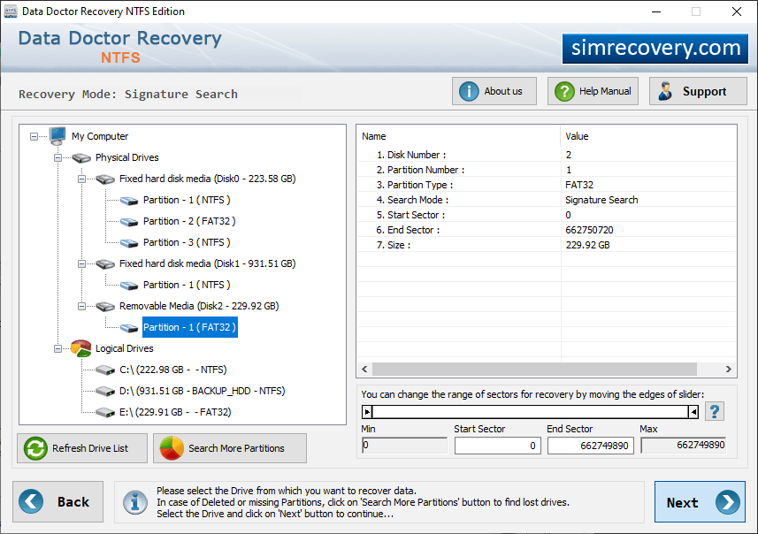The height and width of the screenshot is (534, 758).
Task: Click the '3. Partition Type :' row
Action: click(x=547, y=185)
